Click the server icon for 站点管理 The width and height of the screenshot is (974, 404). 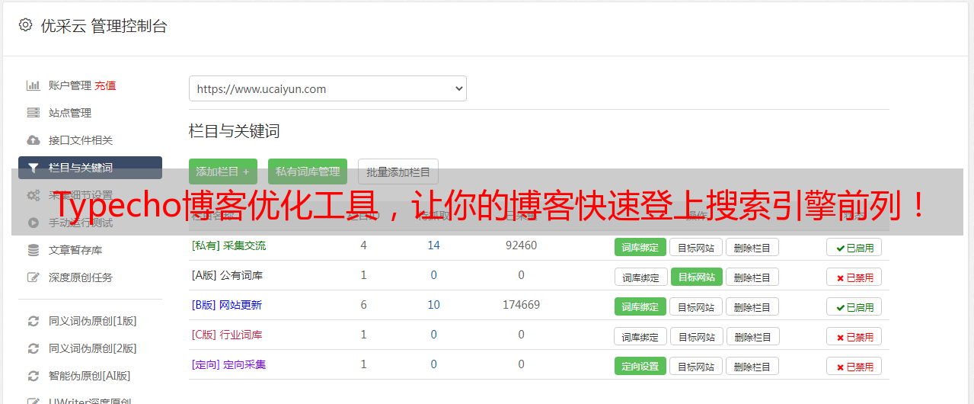(33, 113)
